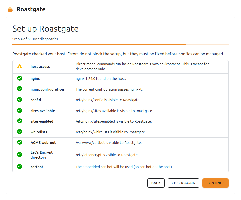The height and width of the screenshot is (200, 241).
Task: Click the whitelists green checkmark icon
Action: tap(20, 132)
